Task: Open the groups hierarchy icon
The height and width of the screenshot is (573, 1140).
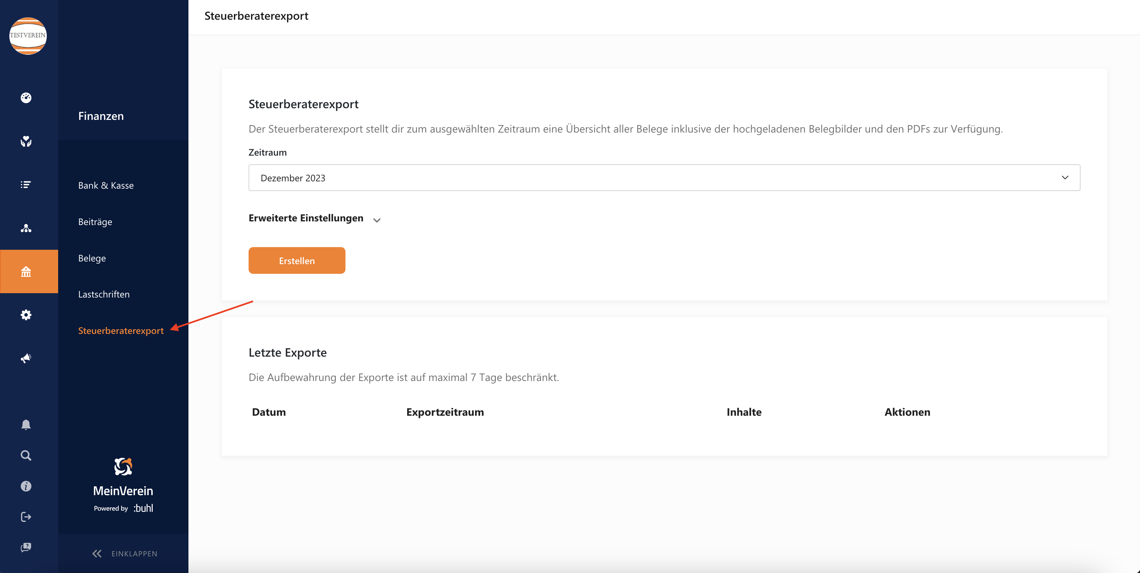Action: click(x=26, y=228)
